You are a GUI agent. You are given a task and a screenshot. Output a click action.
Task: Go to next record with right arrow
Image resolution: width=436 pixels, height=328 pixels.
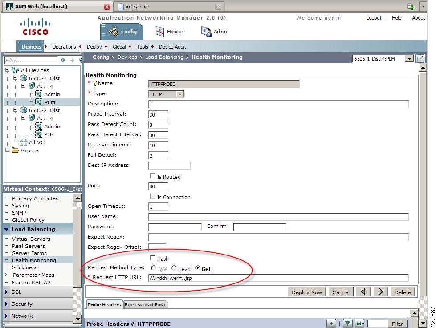point(381,292)
